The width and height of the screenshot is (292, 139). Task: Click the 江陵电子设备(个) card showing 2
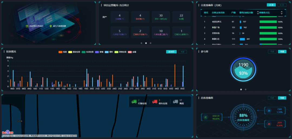pyautogui.click(x=140, y=32)
